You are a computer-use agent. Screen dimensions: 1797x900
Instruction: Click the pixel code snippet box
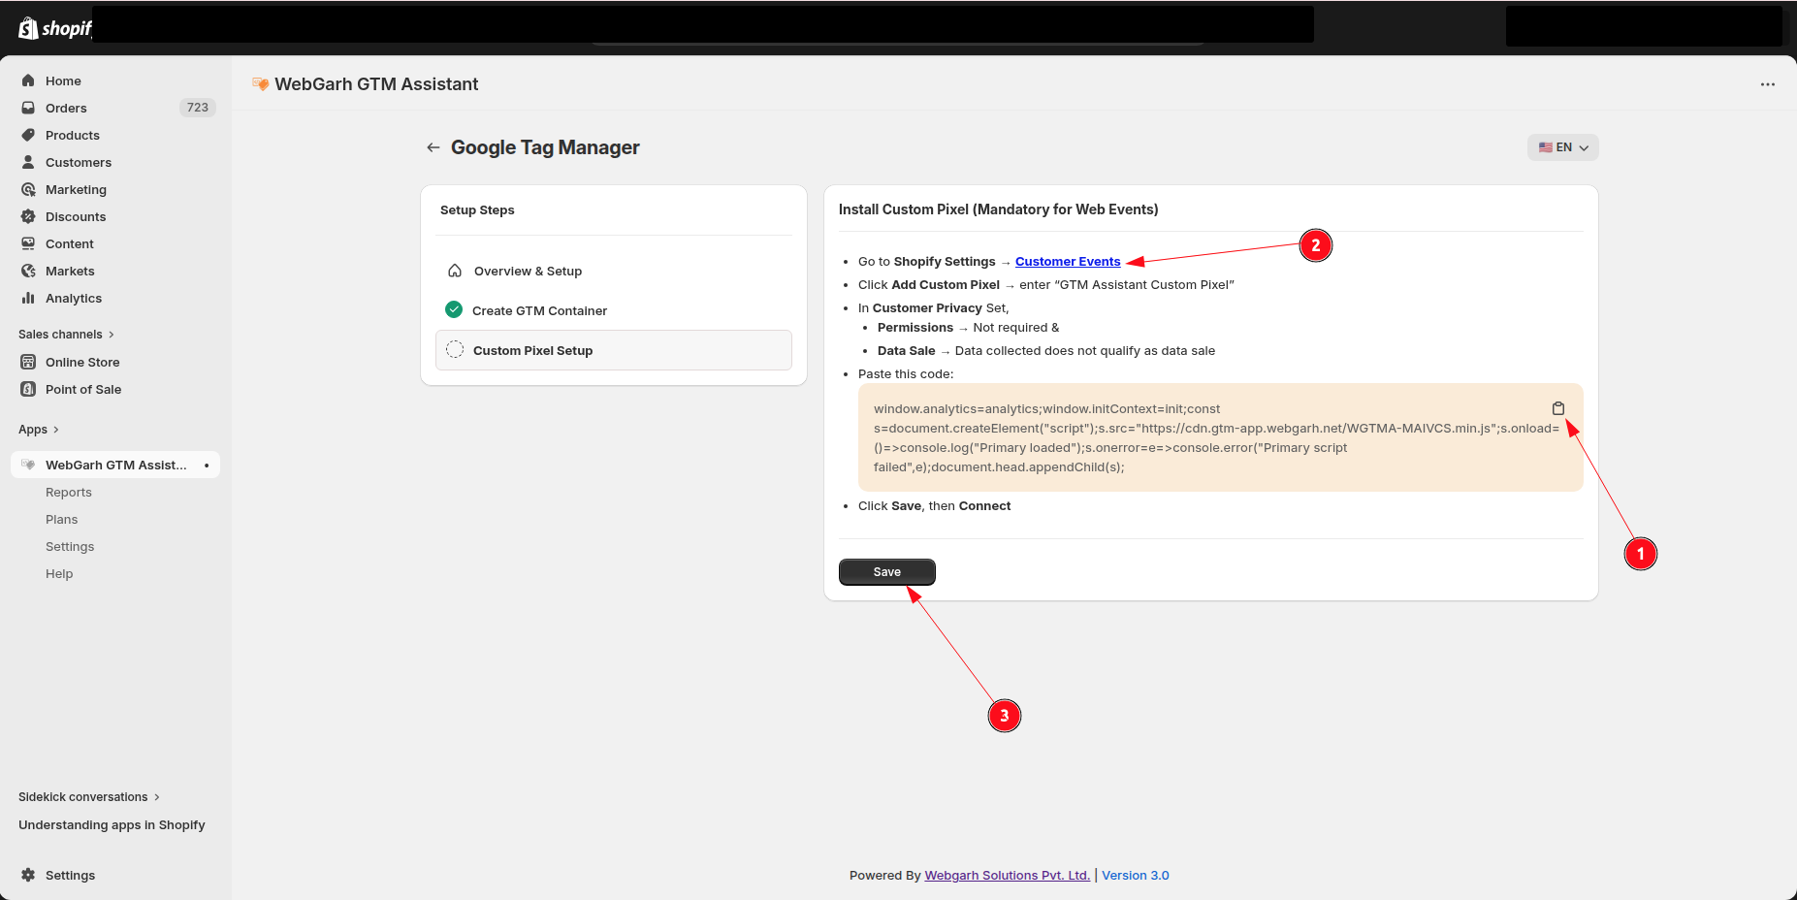[1220, 437]
